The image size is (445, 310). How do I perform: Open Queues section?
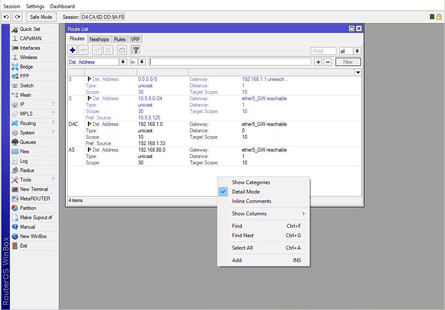[27, 142]
